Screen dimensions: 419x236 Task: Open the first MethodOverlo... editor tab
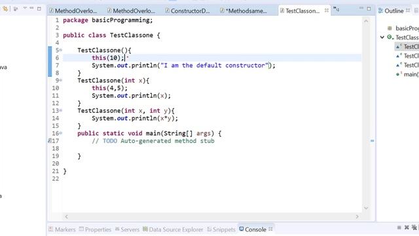(x=73, y=11)
